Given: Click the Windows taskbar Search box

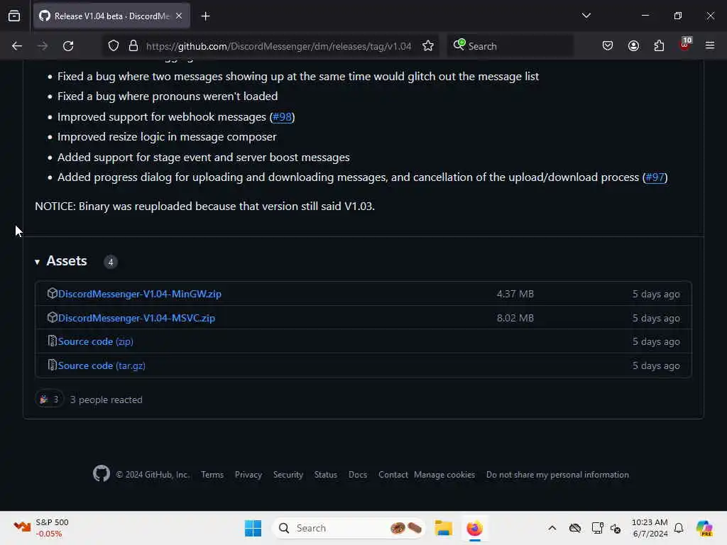Looking at the screenshot, I should (349, 528).
